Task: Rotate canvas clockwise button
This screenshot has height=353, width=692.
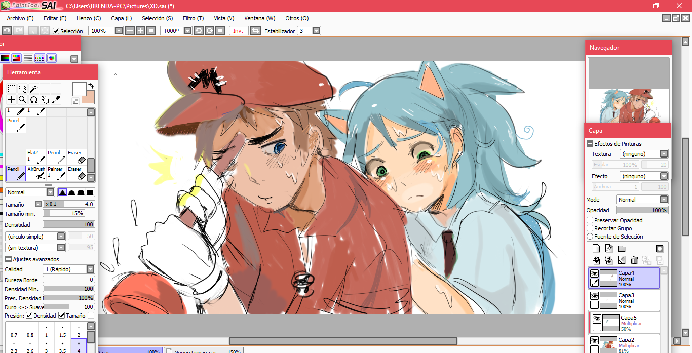Action: pos(209,31)
